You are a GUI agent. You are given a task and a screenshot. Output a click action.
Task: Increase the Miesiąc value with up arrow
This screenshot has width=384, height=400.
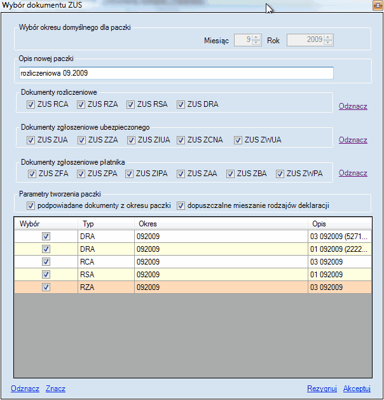point(256,38)
